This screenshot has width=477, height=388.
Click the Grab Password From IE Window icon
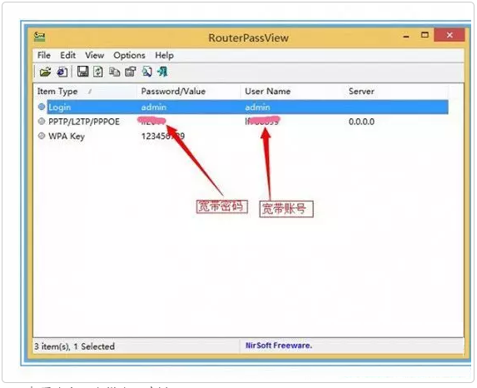click(62, 72)
